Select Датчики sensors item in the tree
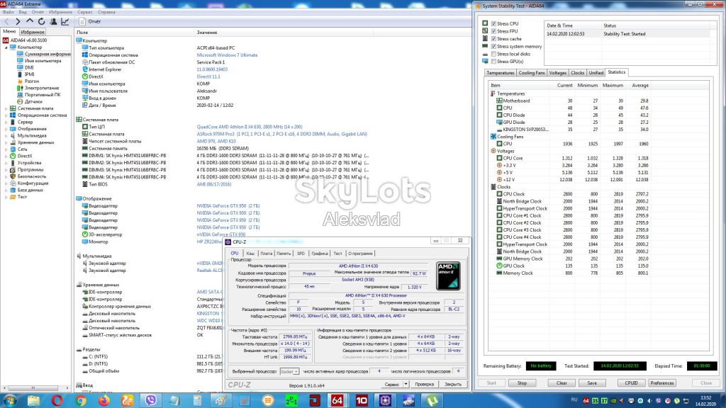Image resolution: width=726 pixels, height=408 pixels. coord(33,101)
